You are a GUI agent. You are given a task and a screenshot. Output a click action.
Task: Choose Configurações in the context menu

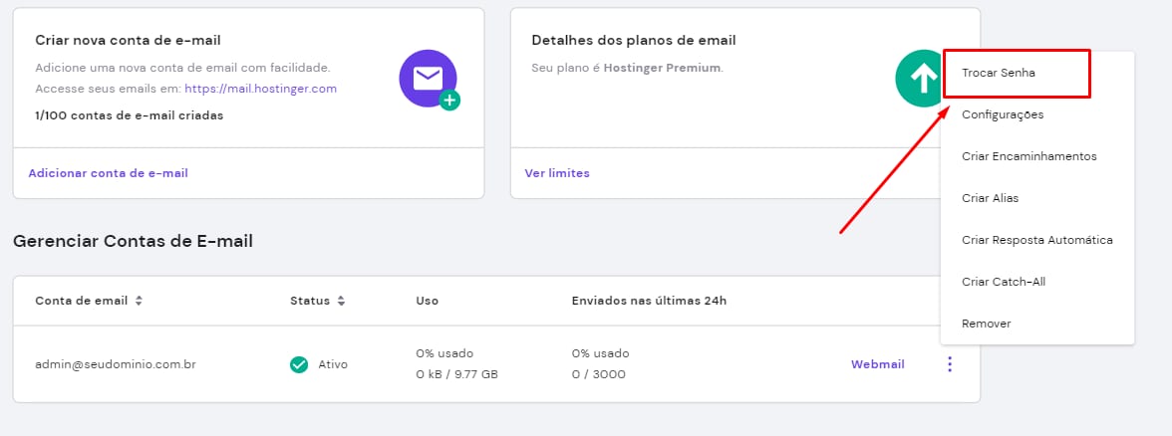(1003, 114)
